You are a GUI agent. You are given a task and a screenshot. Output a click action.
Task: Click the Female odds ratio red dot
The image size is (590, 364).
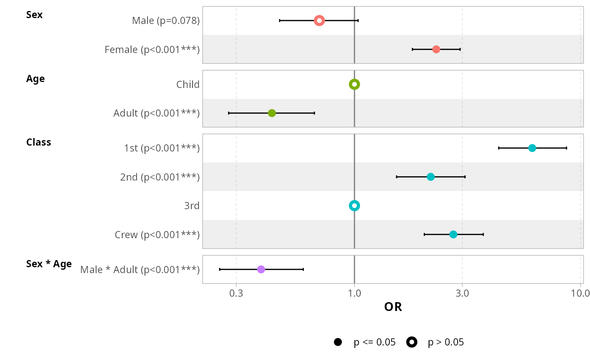click(436, 49)
